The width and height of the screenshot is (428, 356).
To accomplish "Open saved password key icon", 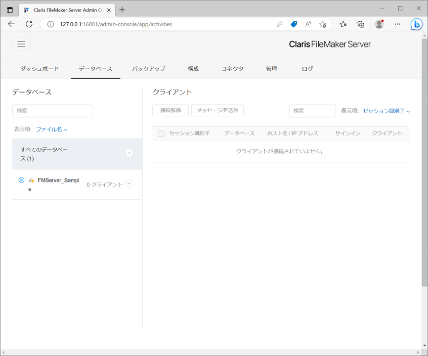I will [279, 24].
